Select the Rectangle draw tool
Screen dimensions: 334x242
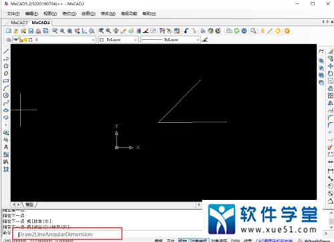[x=6, y=81]
